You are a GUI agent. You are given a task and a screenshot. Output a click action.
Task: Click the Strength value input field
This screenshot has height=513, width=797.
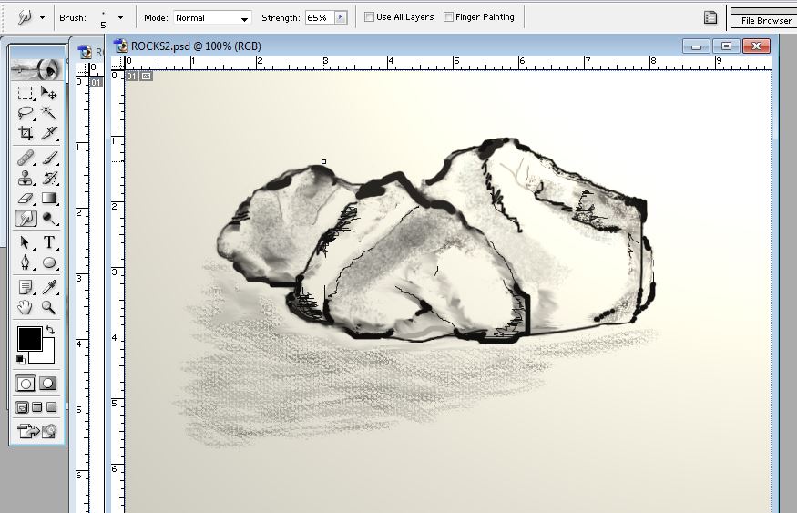318,17
